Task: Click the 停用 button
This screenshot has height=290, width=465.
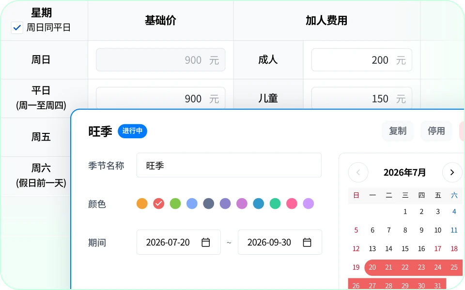Action: tap(436, 131)
